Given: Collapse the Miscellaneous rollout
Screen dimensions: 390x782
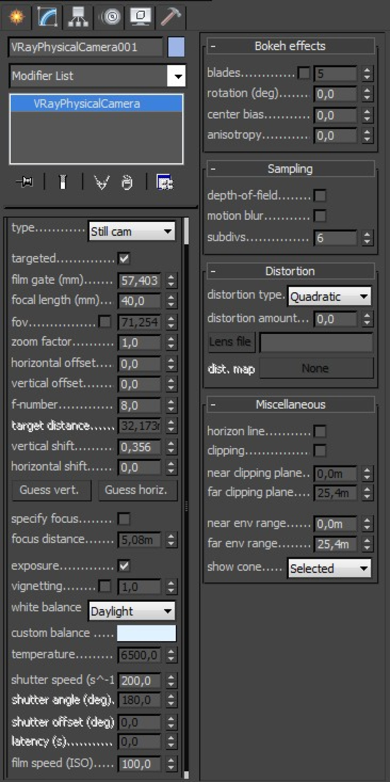Looking at the screenshot, I should 291,404.
